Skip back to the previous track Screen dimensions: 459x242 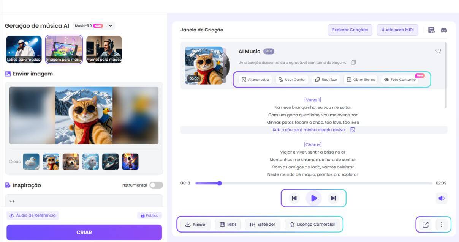[294, 198]
